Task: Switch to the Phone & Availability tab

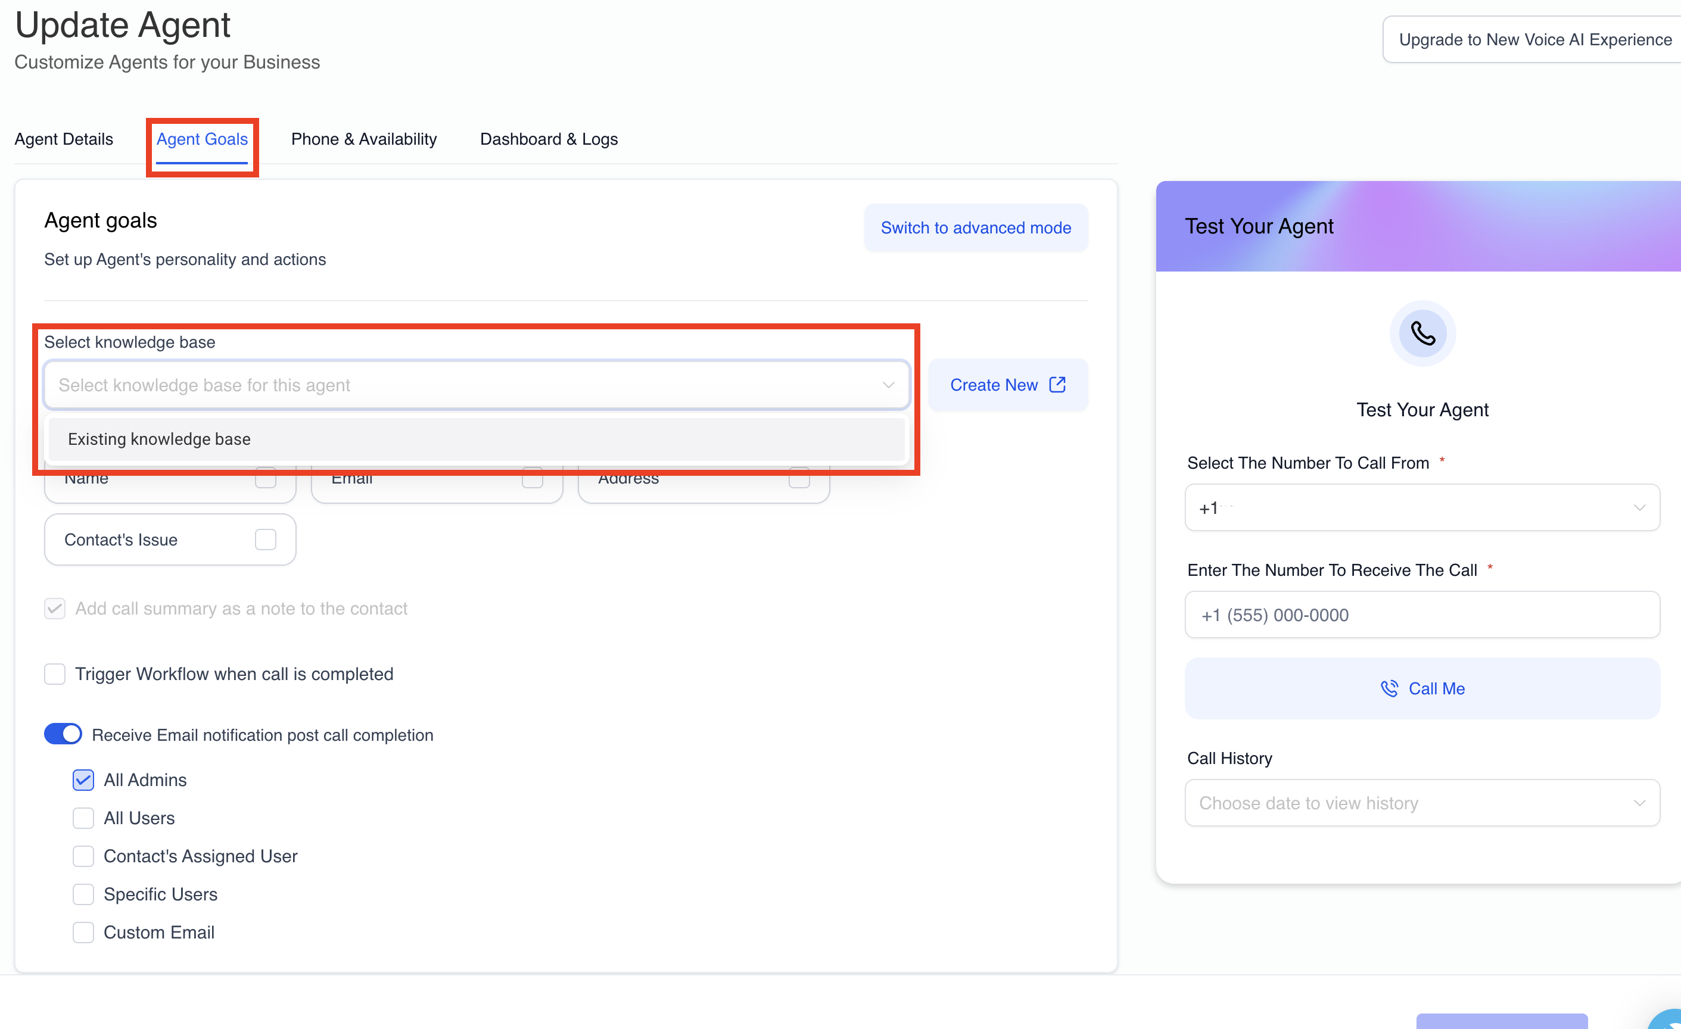Action: tap(363, 139)
